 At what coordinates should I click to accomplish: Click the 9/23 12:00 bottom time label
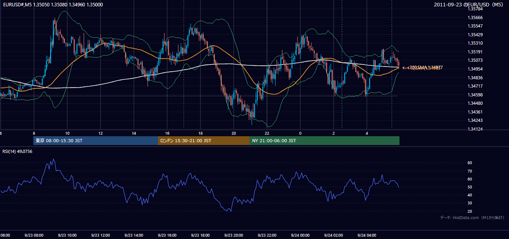click(100, 235)
